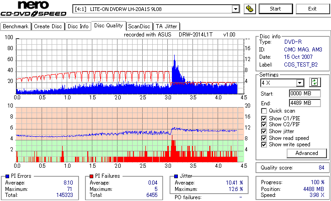Open the ScanDisc tab

[x=139, y=26]
